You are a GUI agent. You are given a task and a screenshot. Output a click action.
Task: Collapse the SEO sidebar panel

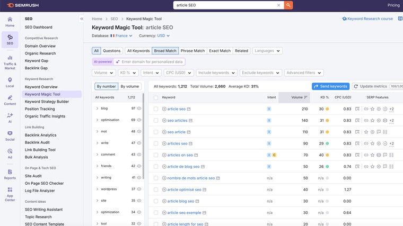click(82, 19)
